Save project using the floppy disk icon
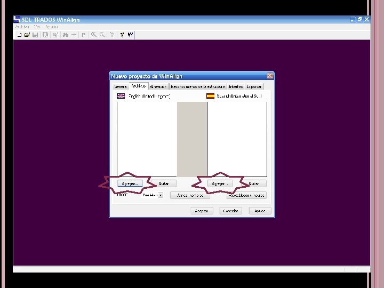 35,35
